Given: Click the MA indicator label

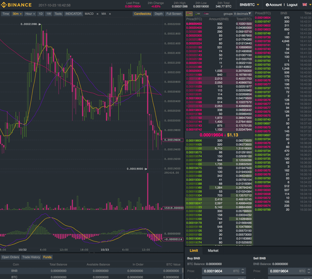Looking at the screenshot, I should tap(104, 14).
